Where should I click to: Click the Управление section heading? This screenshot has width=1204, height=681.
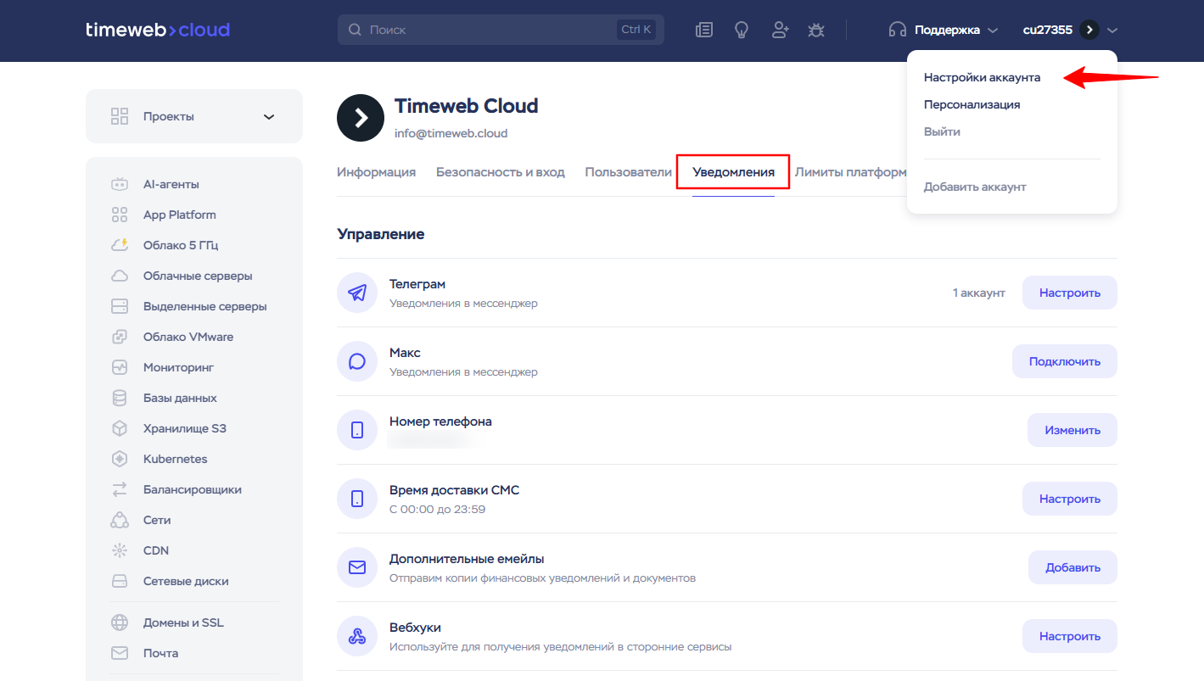[x=380, y=234]
